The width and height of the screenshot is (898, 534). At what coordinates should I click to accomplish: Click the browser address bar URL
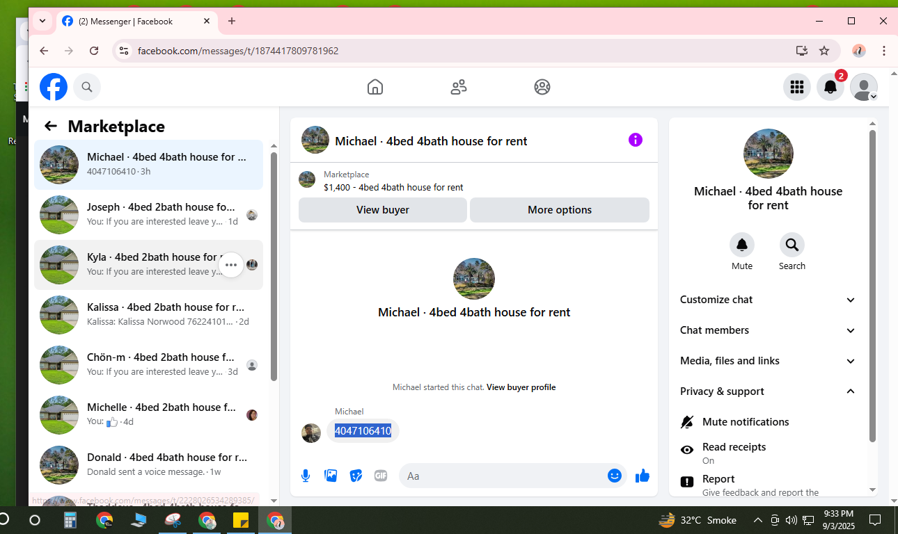coord(238,51)
